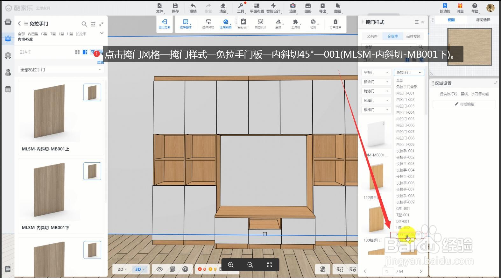Click the 清空 clear icon
The width and height of the screenshot is (501, 278).
click(223, 8)
